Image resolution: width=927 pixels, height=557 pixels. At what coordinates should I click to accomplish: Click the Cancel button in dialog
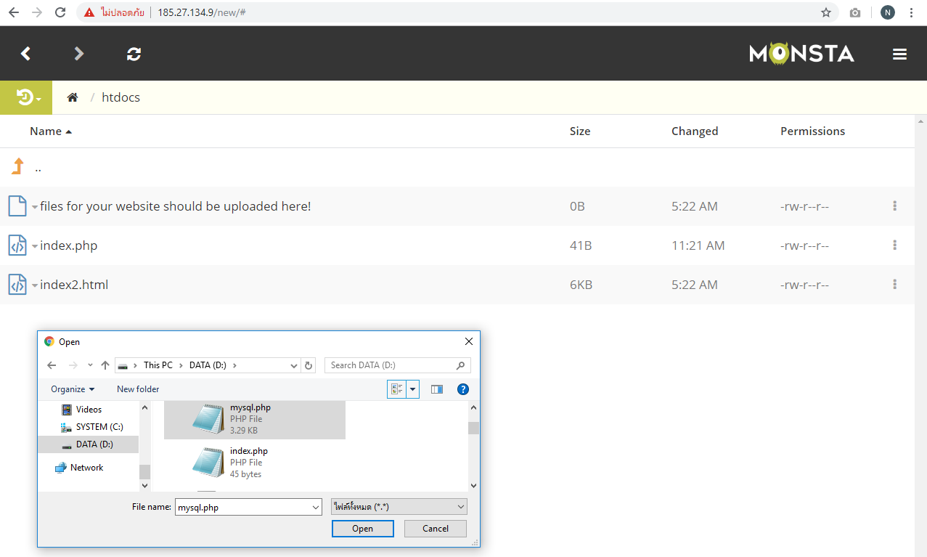[436, 529]
